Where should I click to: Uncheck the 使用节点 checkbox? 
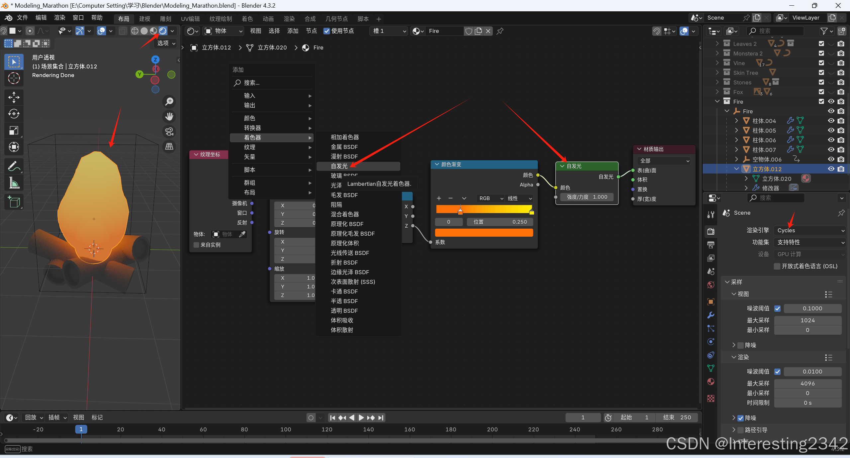[327, 31]
